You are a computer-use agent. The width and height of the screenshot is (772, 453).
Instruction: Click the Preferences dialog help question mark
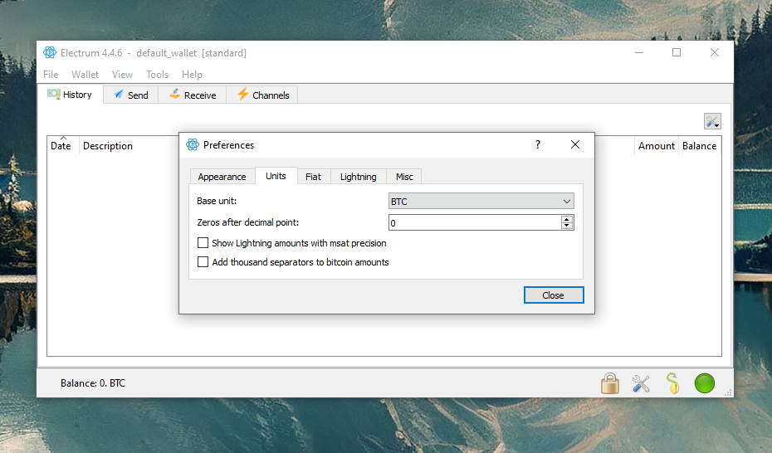click(537, 144)
